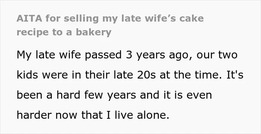Click the post title starting with AITA

coord(110,25)
